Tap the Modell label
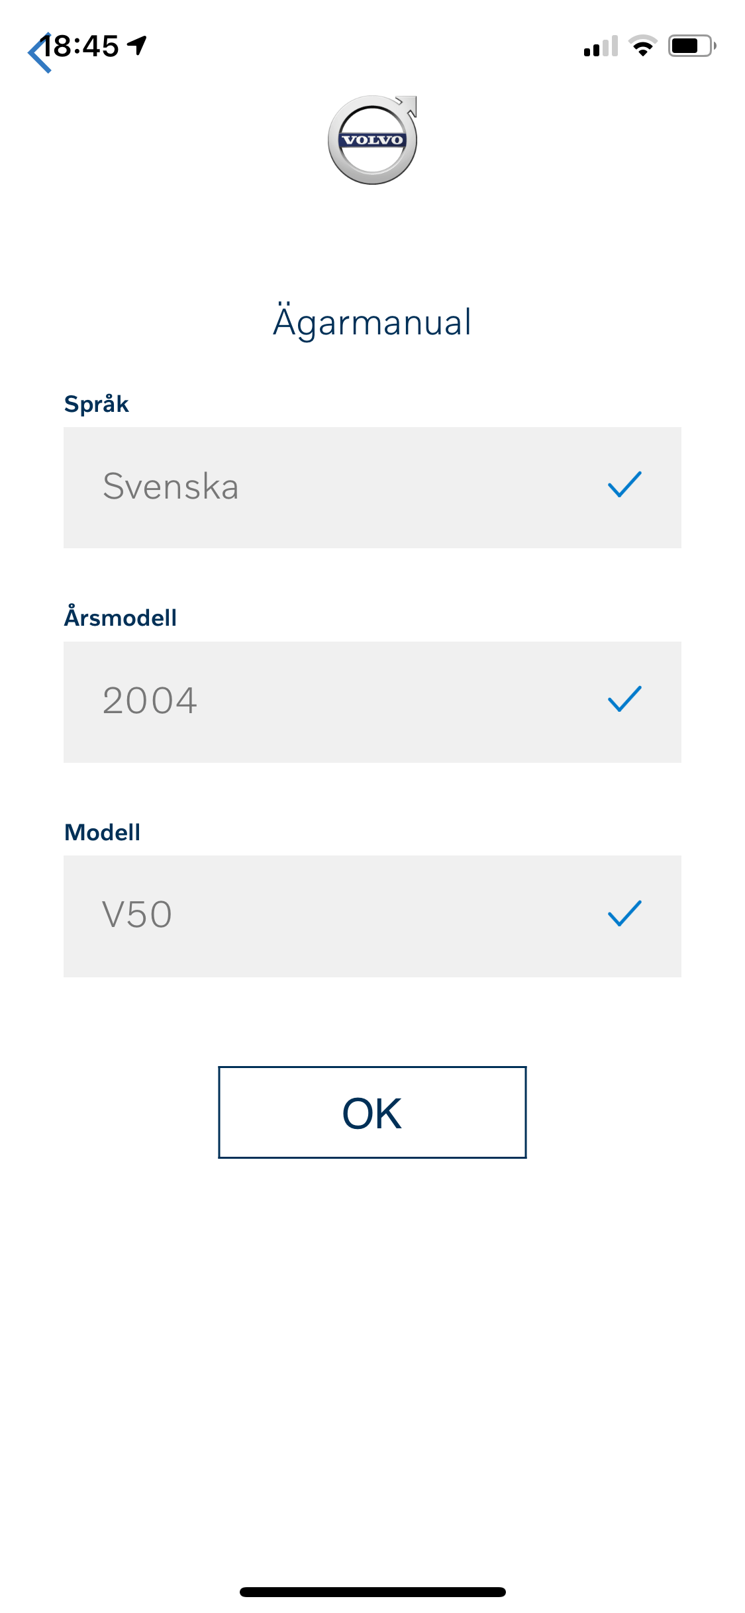Image resolution: width=745 pixels, height=1613 pixels. pyautogui.click(x=103, y=832)
